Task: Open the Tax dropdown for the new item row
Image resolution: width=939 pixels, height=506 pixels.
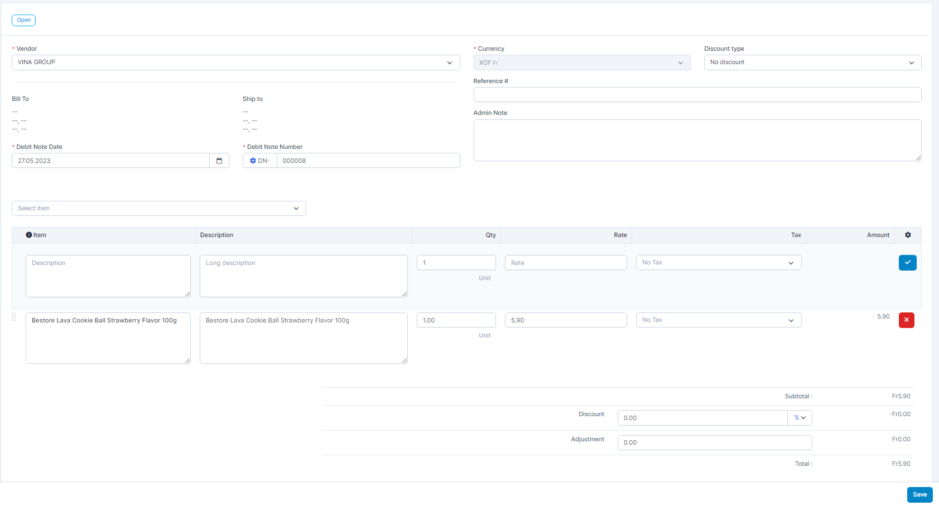Action: click(x=718, y=263)
